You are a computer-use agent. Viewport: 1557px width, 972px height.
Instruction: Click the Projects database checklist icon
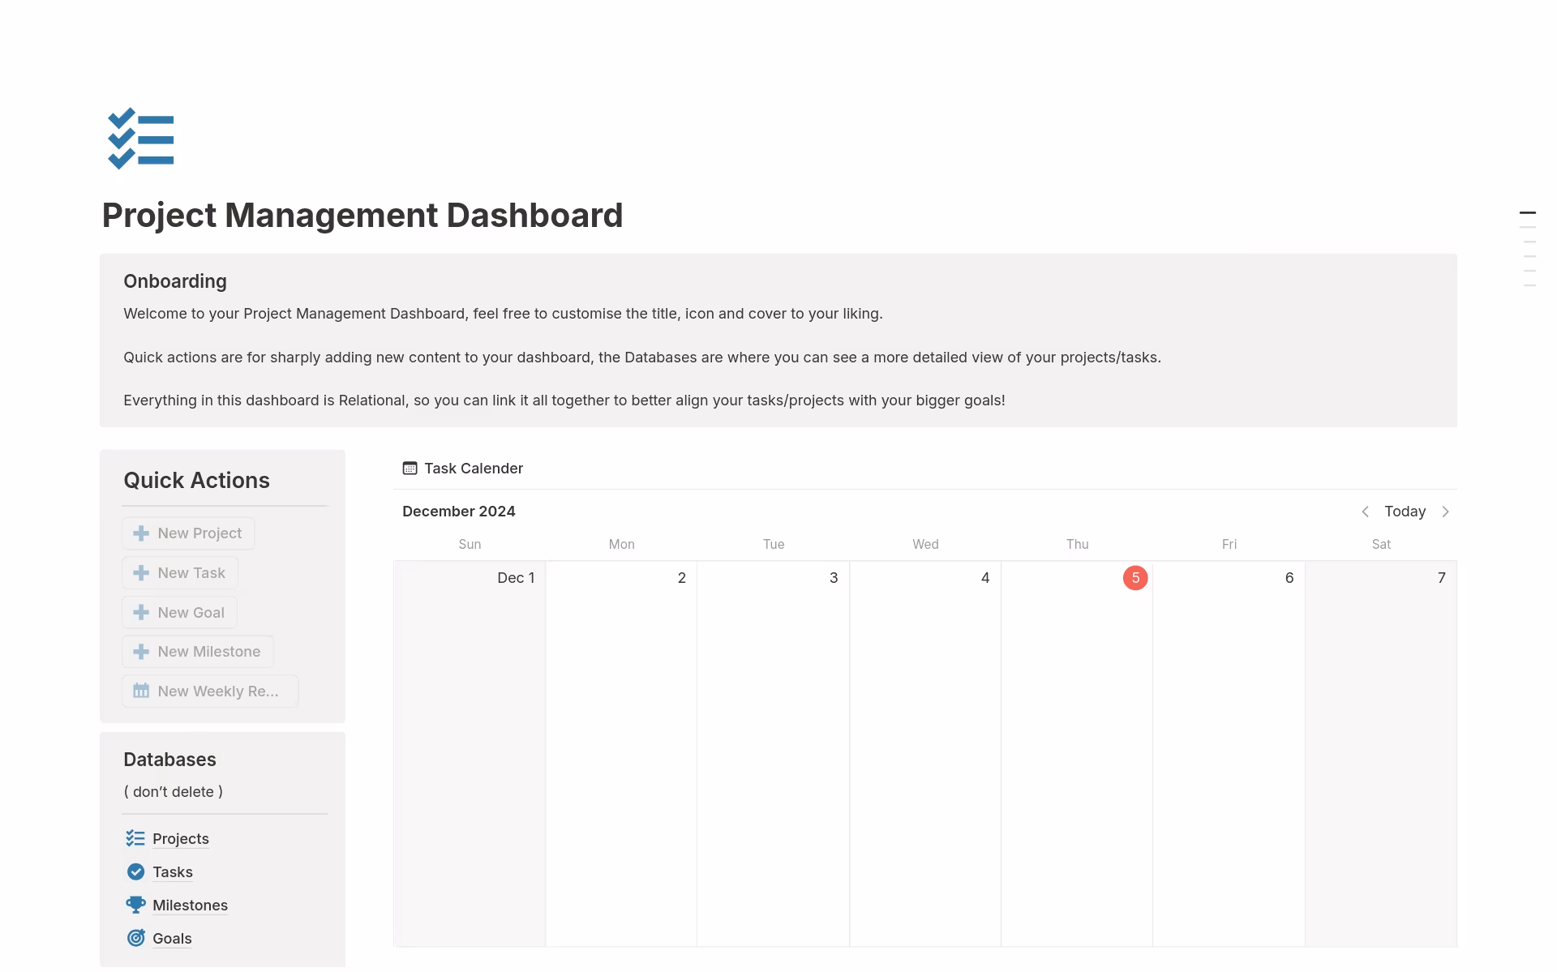tap(135, 838)
